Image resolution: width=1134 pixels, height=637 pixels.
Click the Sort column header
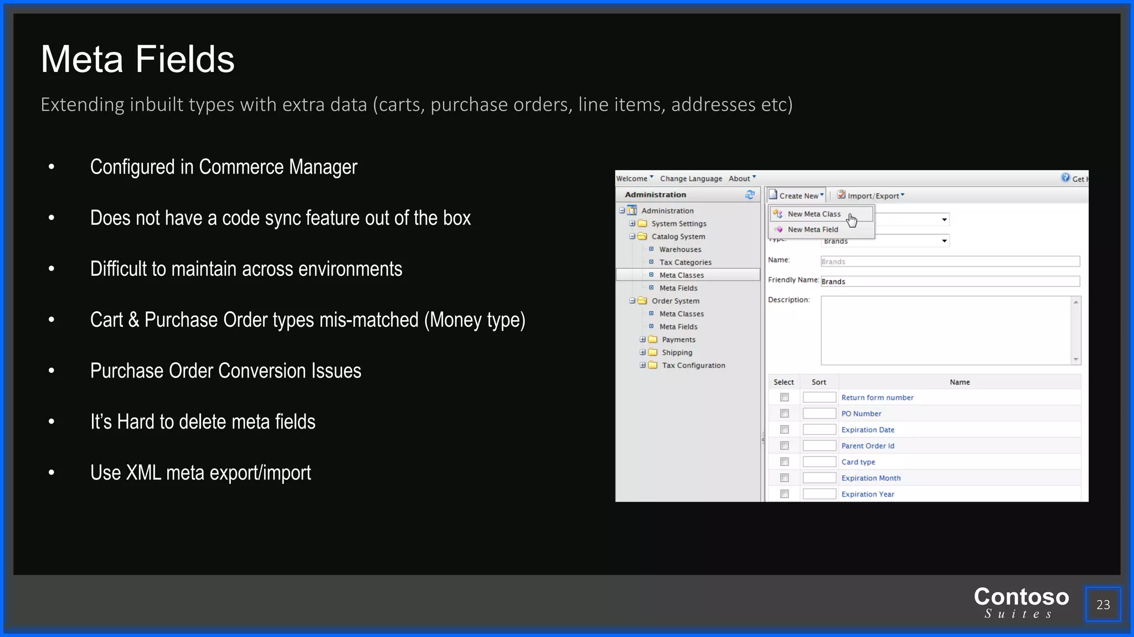[x=819, y=382]
